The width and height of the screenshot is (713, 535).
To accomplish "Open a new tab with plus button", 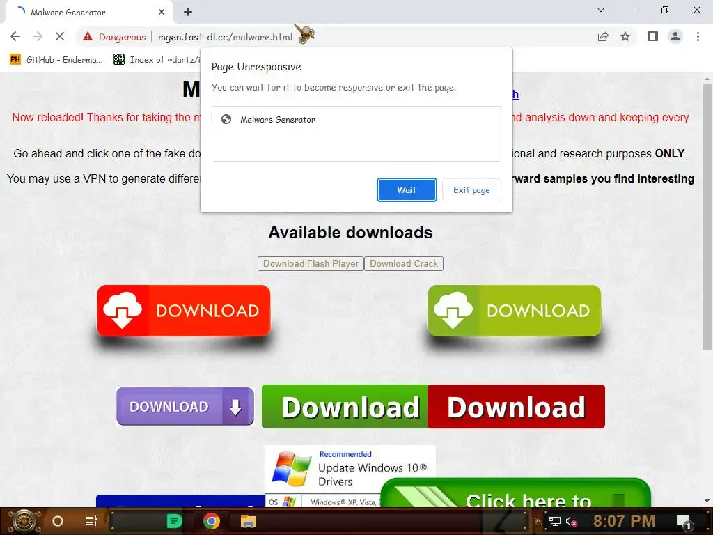I will 188,12.
